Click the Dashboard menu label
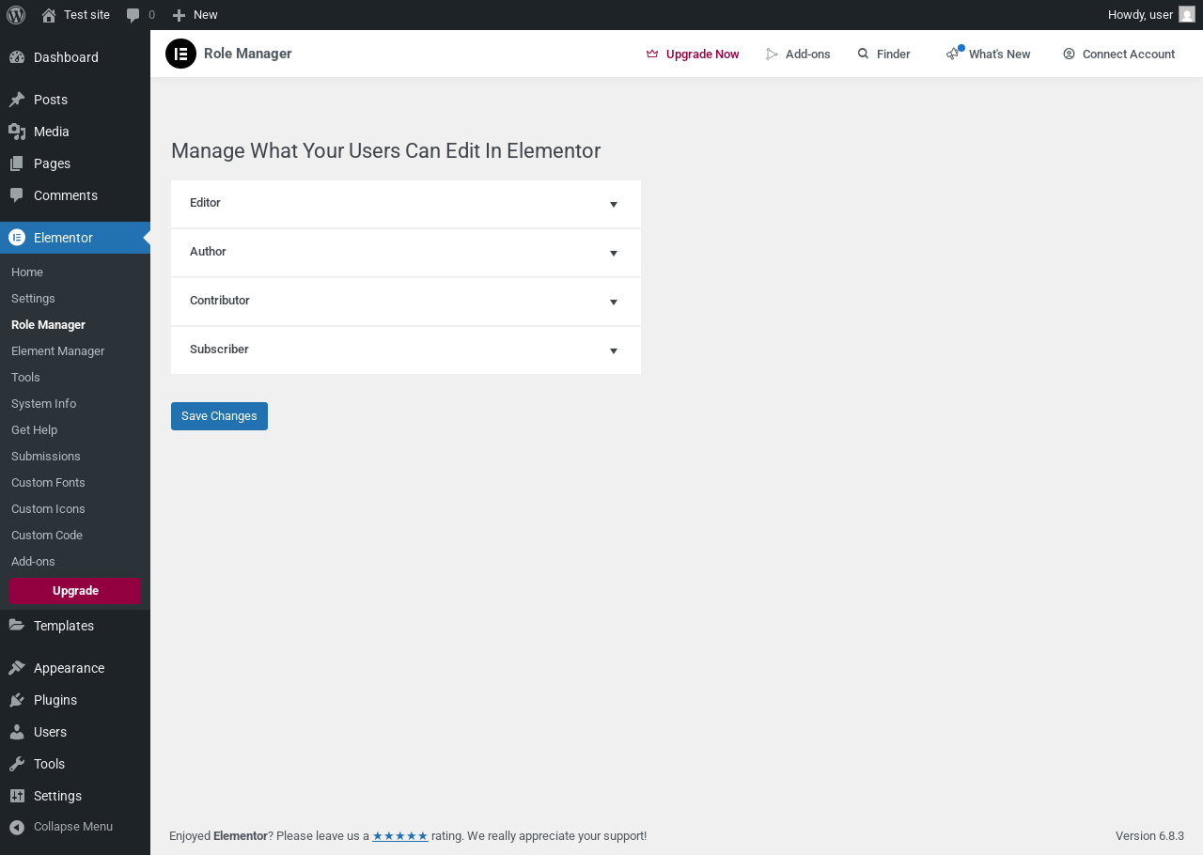1203x855 pixels. [66, 57]
